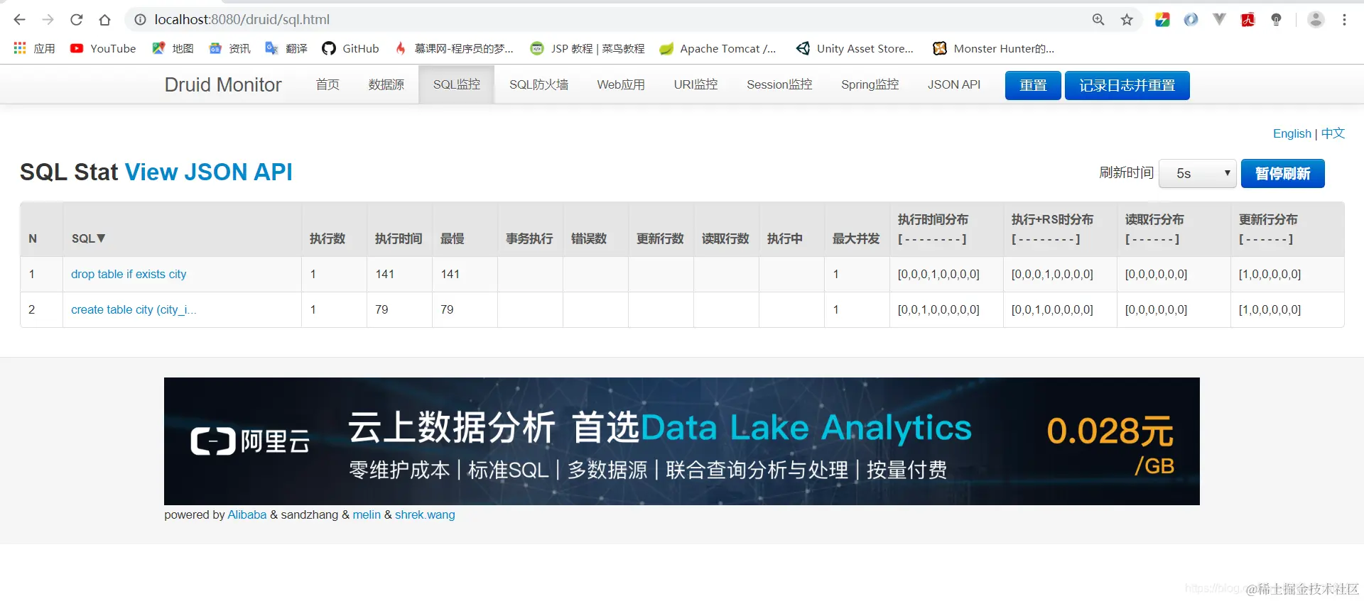The width and height of the screenshot is (1364, 601).
Task: Open the melin footer link
Action: [x=367, y=514]
